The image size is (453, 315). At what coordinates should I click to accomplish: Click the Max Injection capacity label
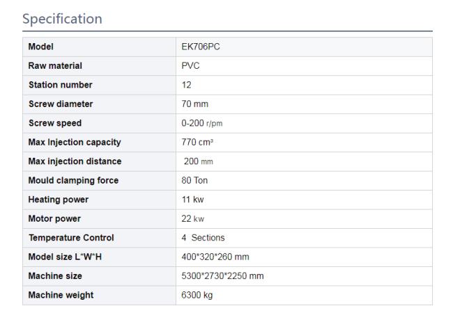75,142
